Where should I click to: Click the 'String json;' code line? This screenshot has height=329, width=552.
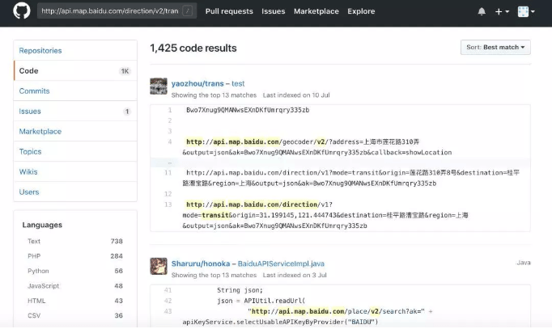click(240, 290)
